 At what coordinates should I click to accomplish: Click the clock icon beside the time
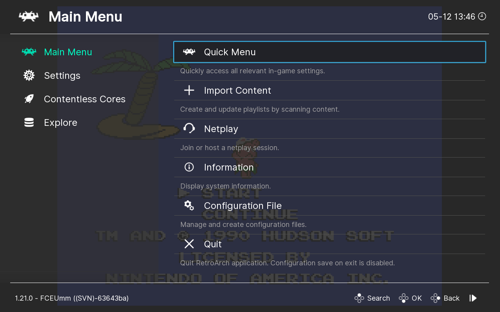(482, 16)
